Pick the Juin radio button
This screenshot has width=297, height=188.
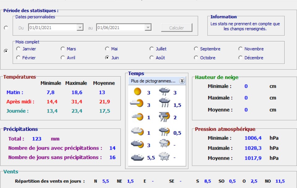[107, 58]
